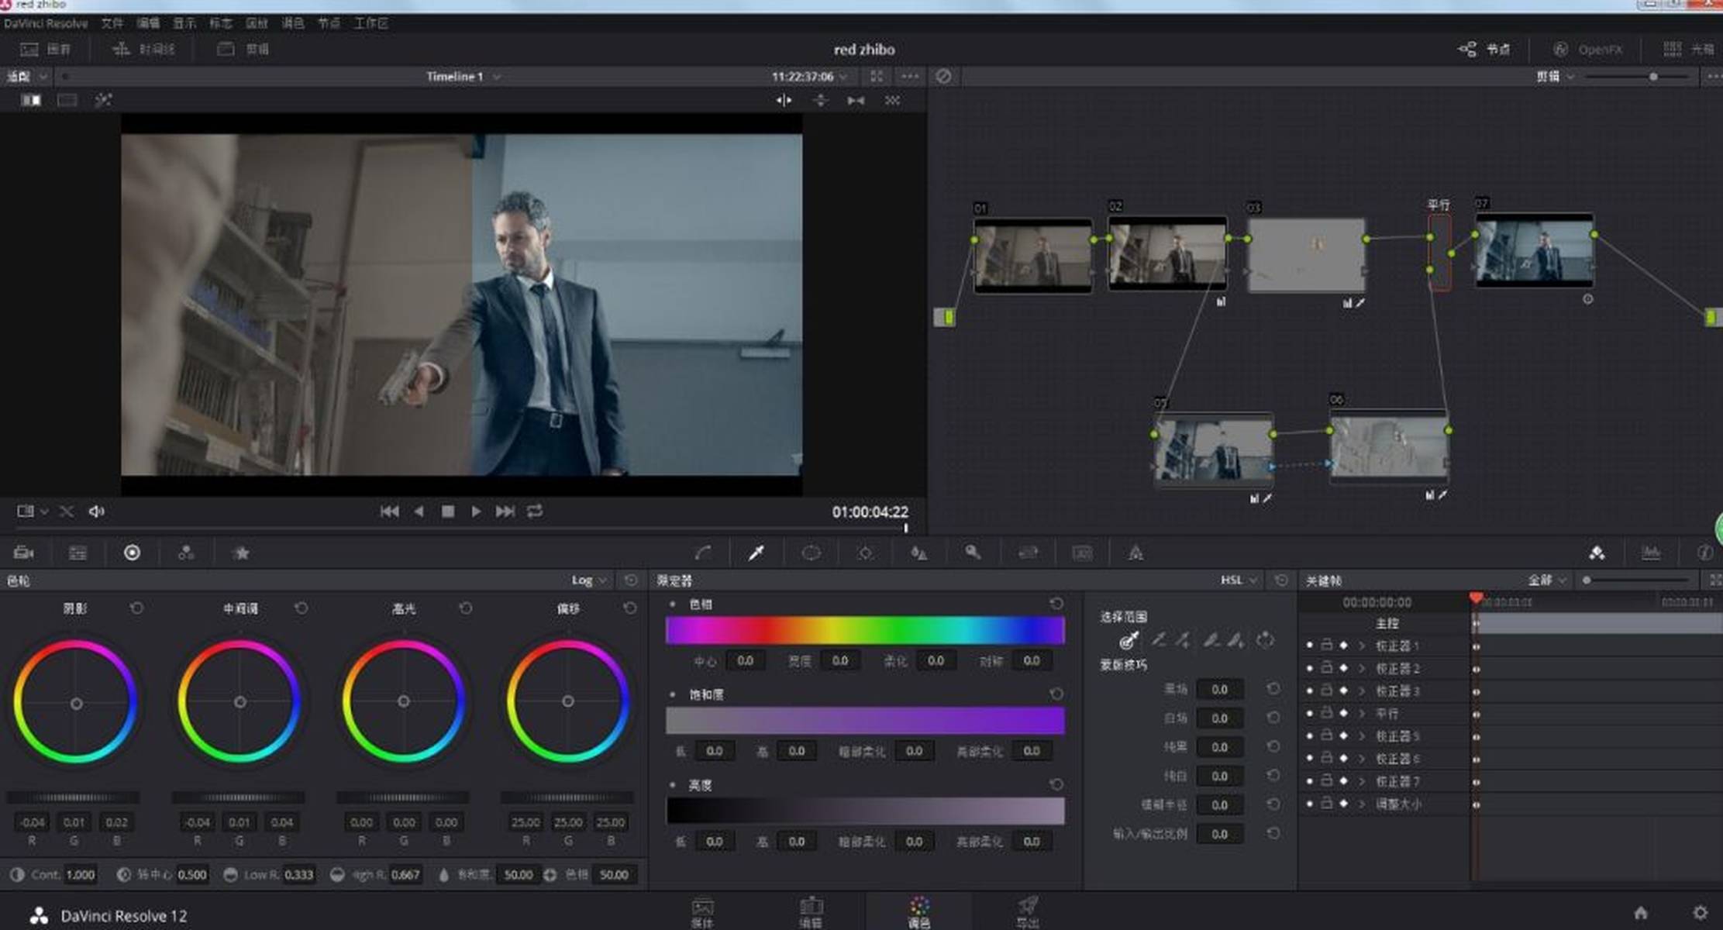Reset the 色相 qualifier range
The image size is (1723, 930).
tap(1056, 604)
